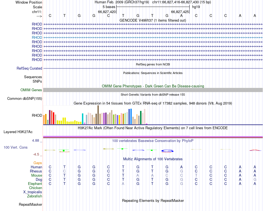
Task: Click the RefSeq Curated track label
Action: point(29,68)
